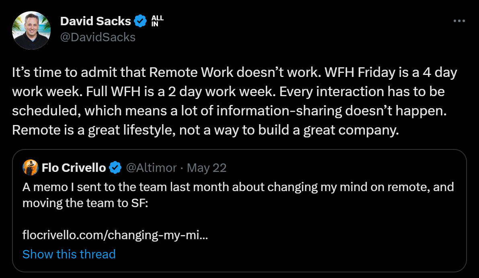
Task: Click the quoted text "A memo I sent to the team"
Action: pyautogui.click(x=238, y=187)
